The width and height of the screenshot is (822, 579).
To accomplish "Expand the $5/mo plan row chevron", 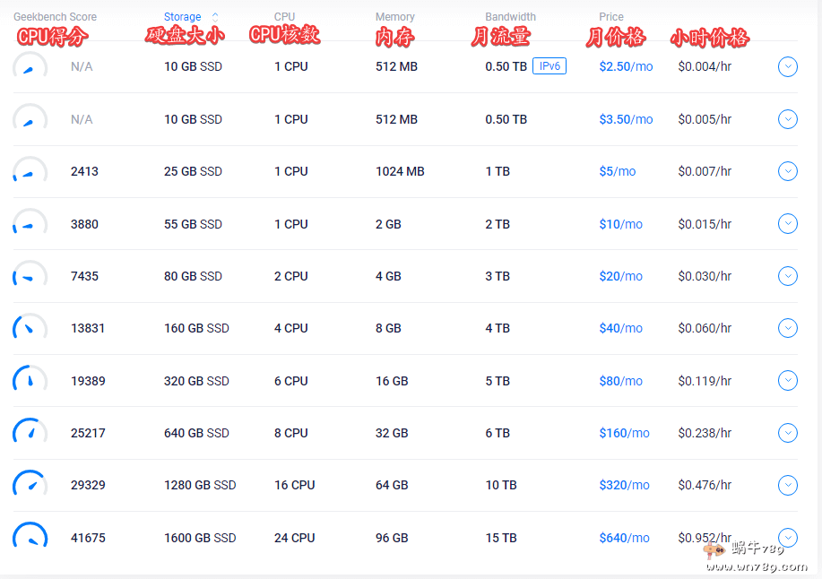I will point(787,171).
